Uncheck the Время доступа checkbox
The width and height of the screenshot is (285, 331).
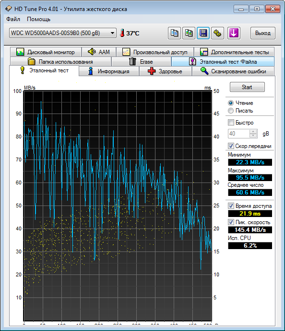click(x=231, y=206)
